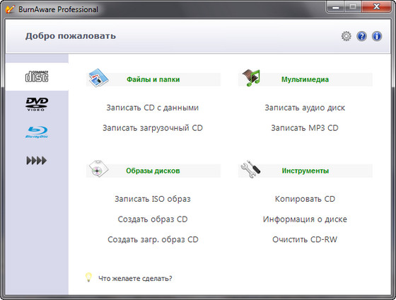
Task: Click the Файлы и папки heading
Action: [153, 80]
